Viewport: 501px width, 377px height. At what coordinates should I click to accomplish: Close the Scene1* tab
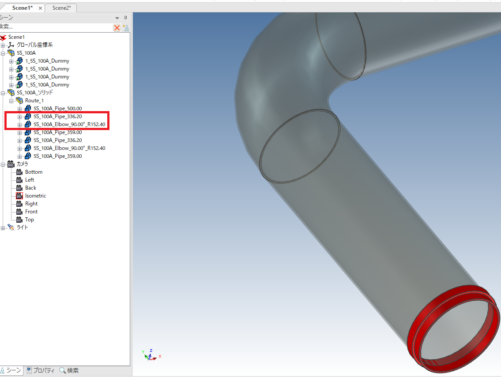click(x=40, y=8)
